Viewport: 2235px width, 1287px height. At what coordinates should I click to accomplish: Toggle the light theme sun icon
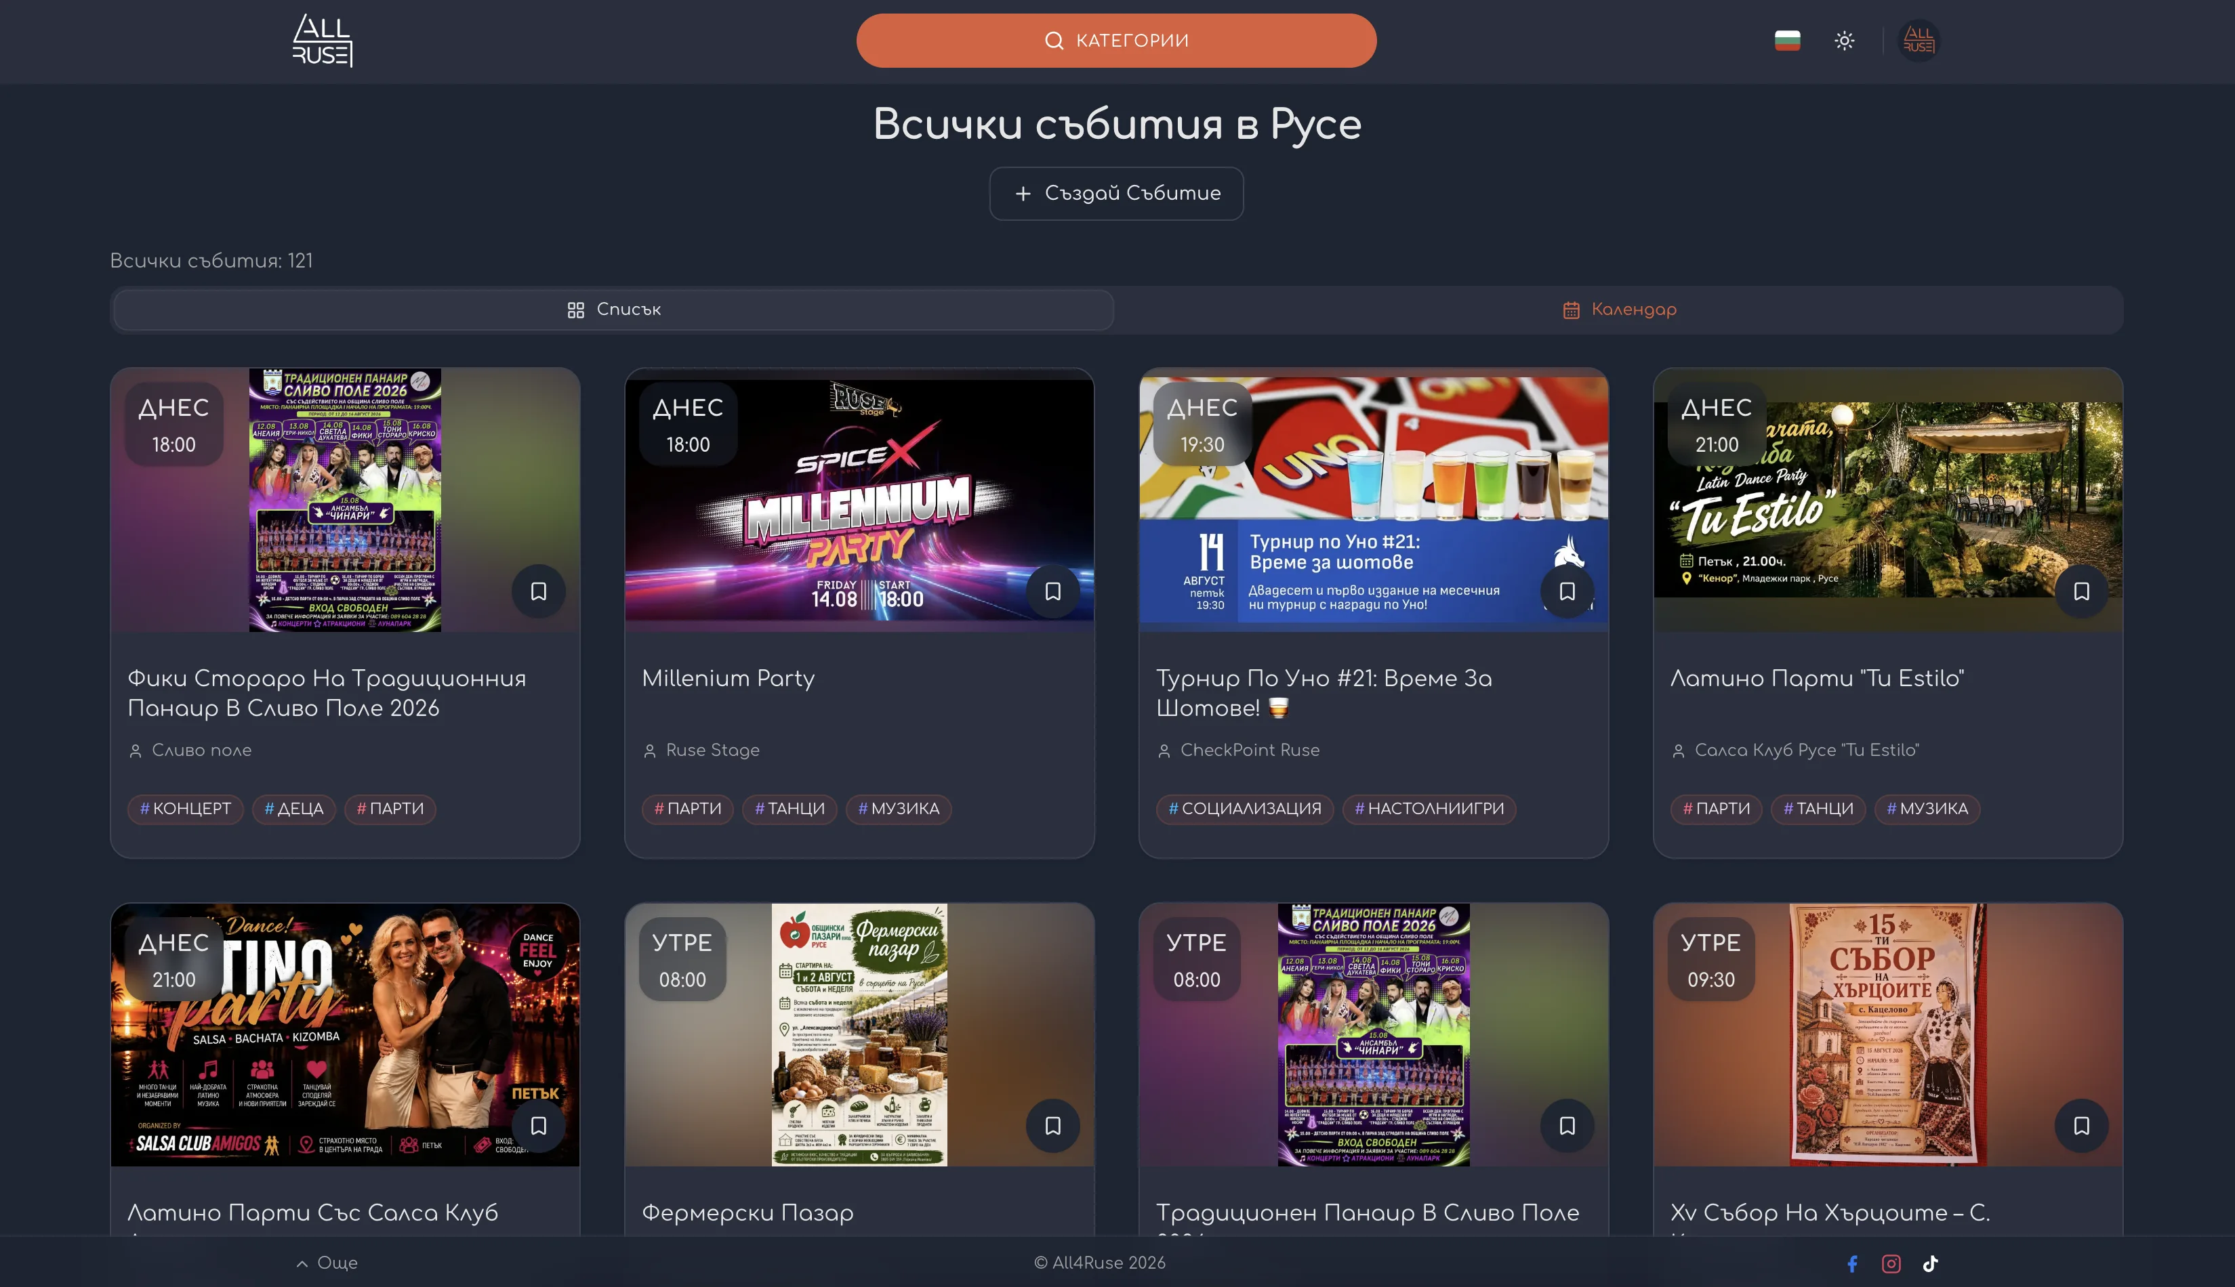[x=1844, y=41]
